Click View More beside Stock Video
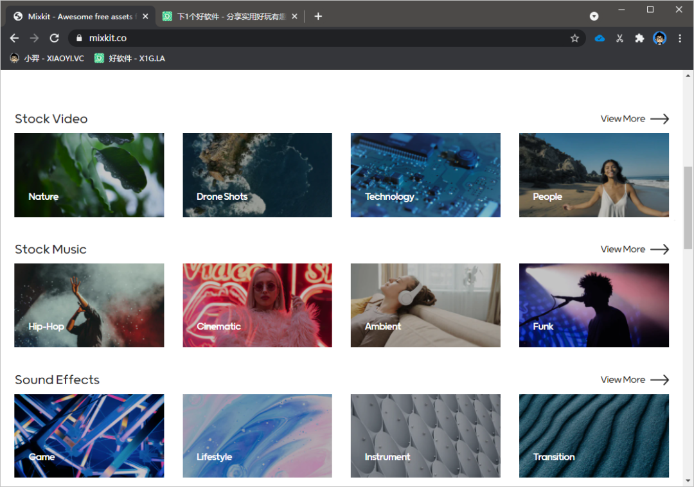The image size is (694, 487). pyautogui.click(x=634, y=119)
